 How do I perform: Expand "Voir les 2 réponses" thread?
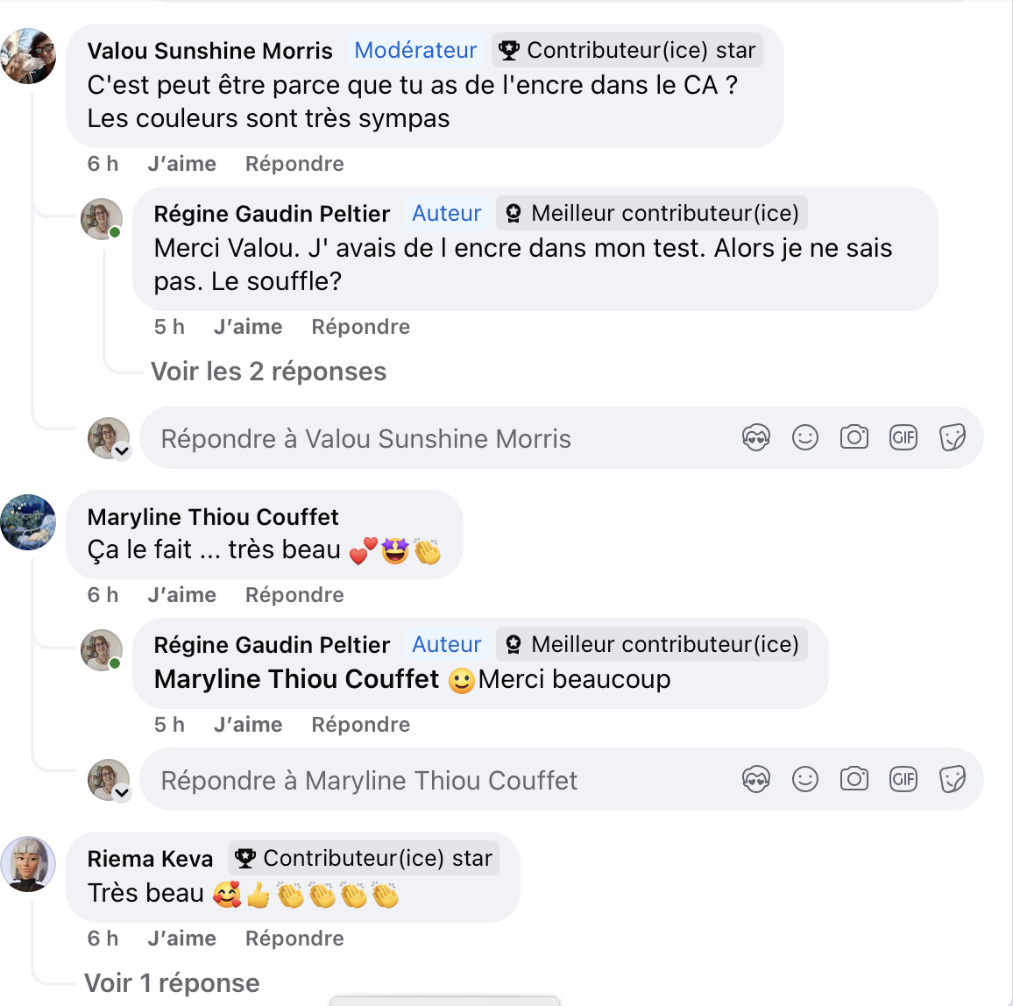point(268,372)
